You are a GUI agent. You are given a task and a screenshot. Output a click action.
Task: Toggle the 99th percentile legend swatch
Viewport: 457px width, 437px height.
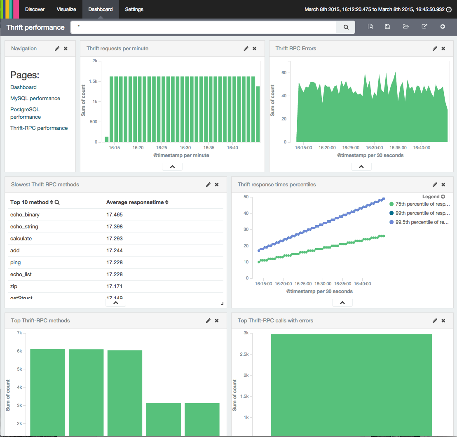[x=391, y=213]
